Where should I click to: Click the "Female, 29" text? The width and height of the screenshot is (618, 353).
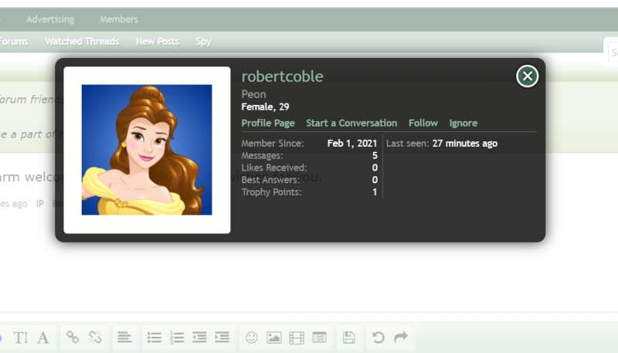(265, 107)
